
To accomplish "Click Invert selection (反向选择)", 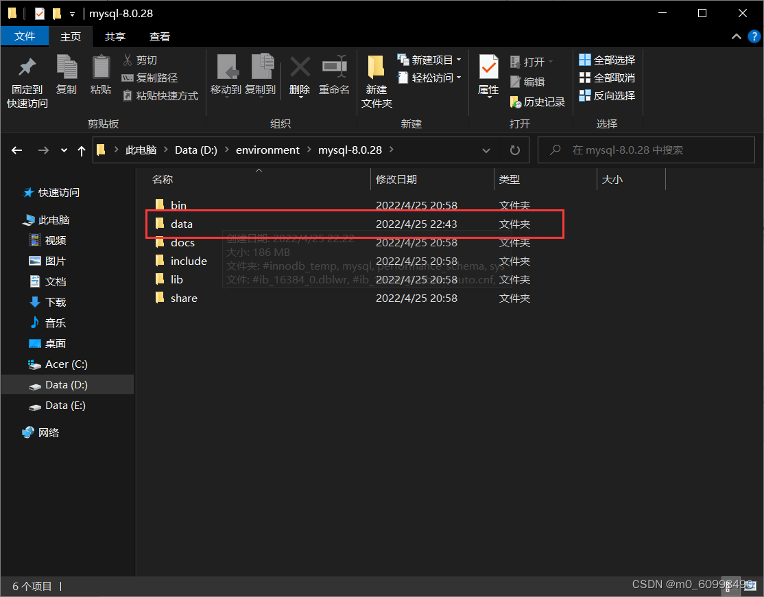I will coord(607,95).
